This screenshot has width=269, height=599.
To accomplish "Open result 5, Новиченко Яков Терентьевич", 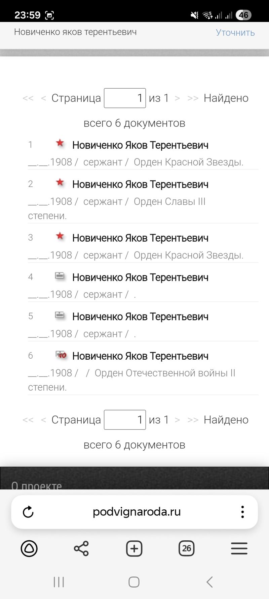I will click(140, 317).
